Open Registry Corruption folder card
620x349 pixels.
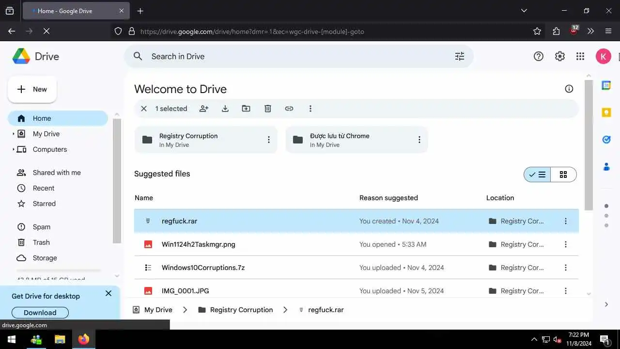(206, 140)
